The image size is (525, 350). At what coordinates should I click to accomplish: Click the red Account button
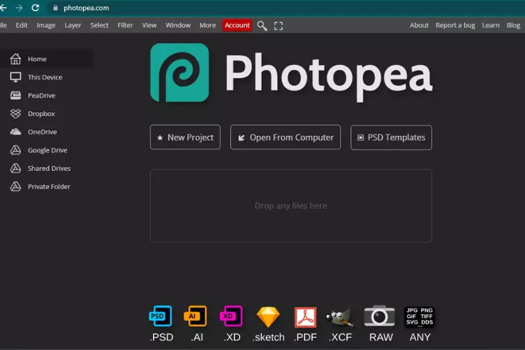[237, 25]
